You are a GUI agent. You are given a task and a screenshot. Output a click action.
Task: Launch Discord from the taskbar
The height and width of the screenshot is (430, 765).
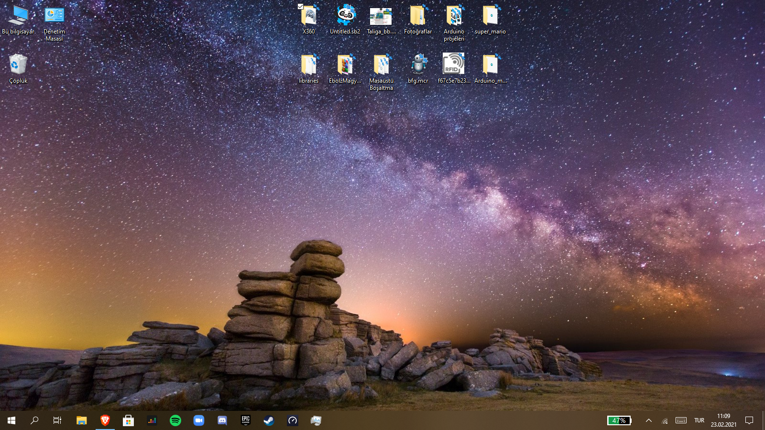tap(222, 420)
